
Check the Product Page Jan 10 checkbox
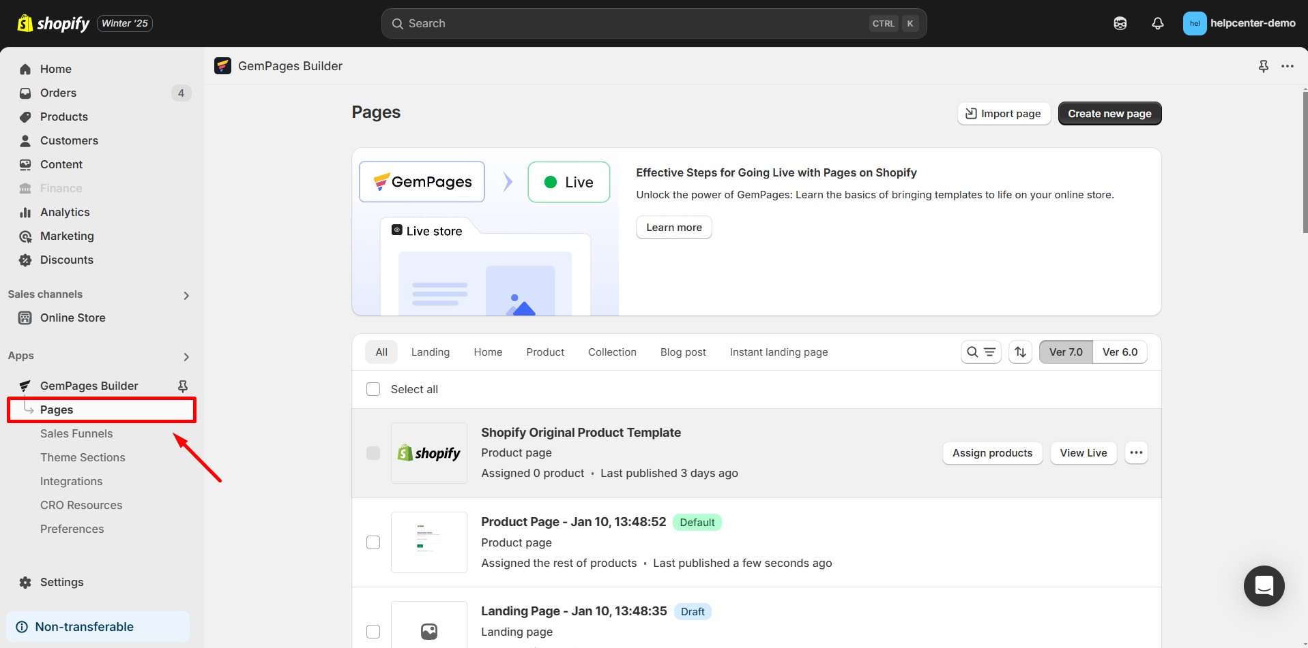(373, 542)
